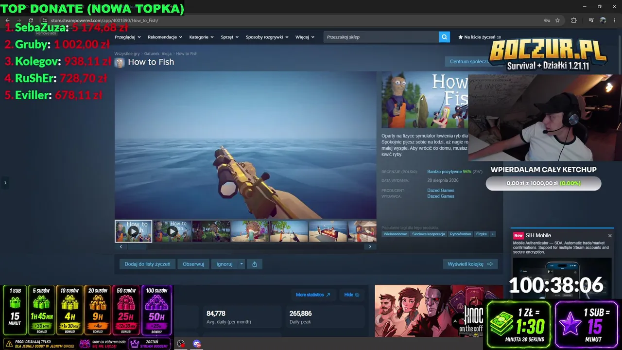Open the Rekomendacje dropdown menu
The height and width of the screenshot is (350, 622).
(x=165, y=37)
